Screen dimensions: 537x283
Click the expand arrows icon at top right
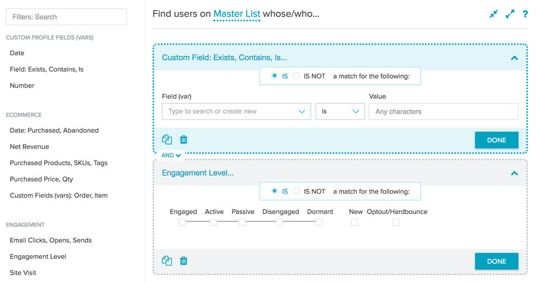[x=510, y=14]
